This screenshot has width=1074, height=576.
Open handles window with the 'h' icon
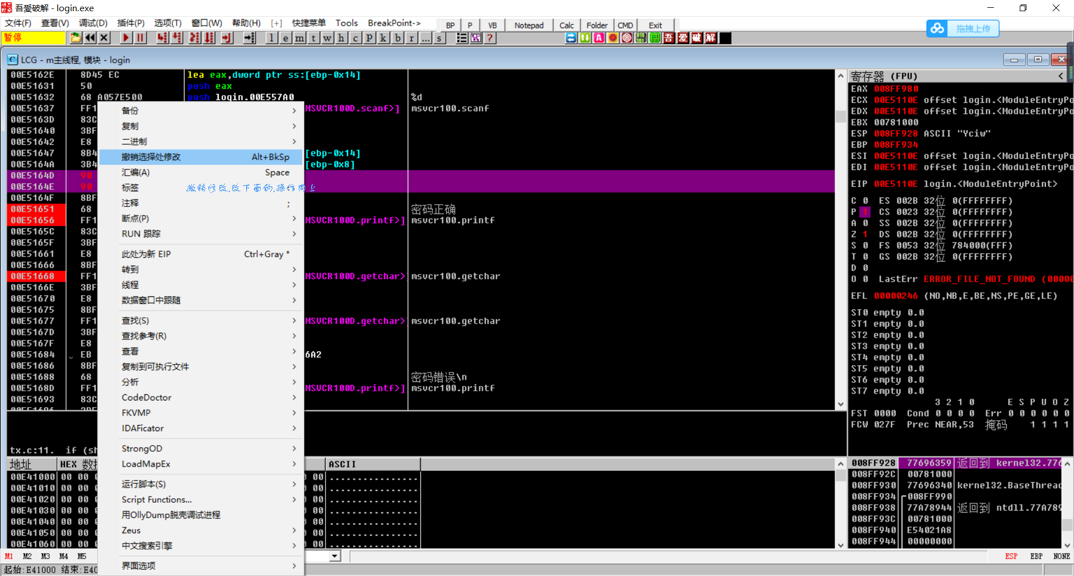(342, 37)
